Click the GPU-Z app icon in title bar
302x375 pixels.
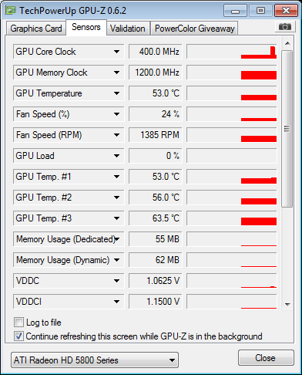[x=11, y=10]
